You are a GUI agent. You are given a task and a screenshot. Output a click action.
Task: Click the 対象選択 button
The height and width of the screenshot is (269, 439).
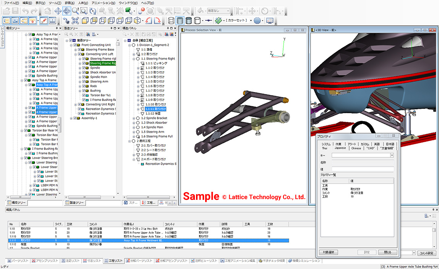328,252
